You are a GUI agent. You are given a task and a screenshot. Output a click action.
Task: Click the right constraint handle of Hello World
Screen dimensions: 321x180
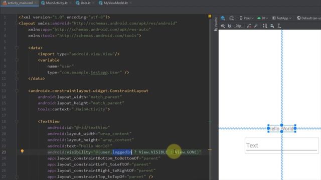click(295, 128)
